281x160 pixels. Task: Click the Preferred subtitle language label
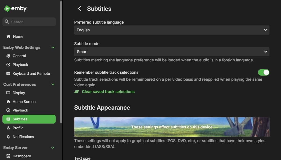tap(99, 22)
